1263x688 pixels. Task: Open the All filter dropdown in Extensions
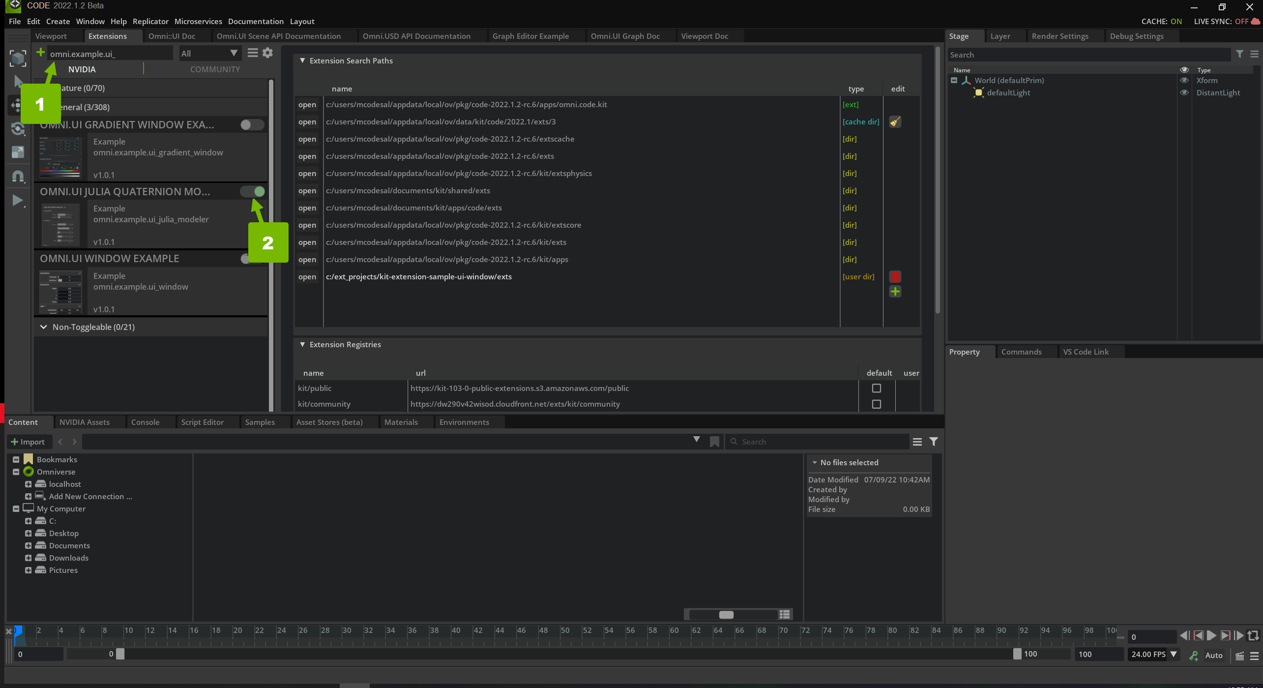(209, 53)
